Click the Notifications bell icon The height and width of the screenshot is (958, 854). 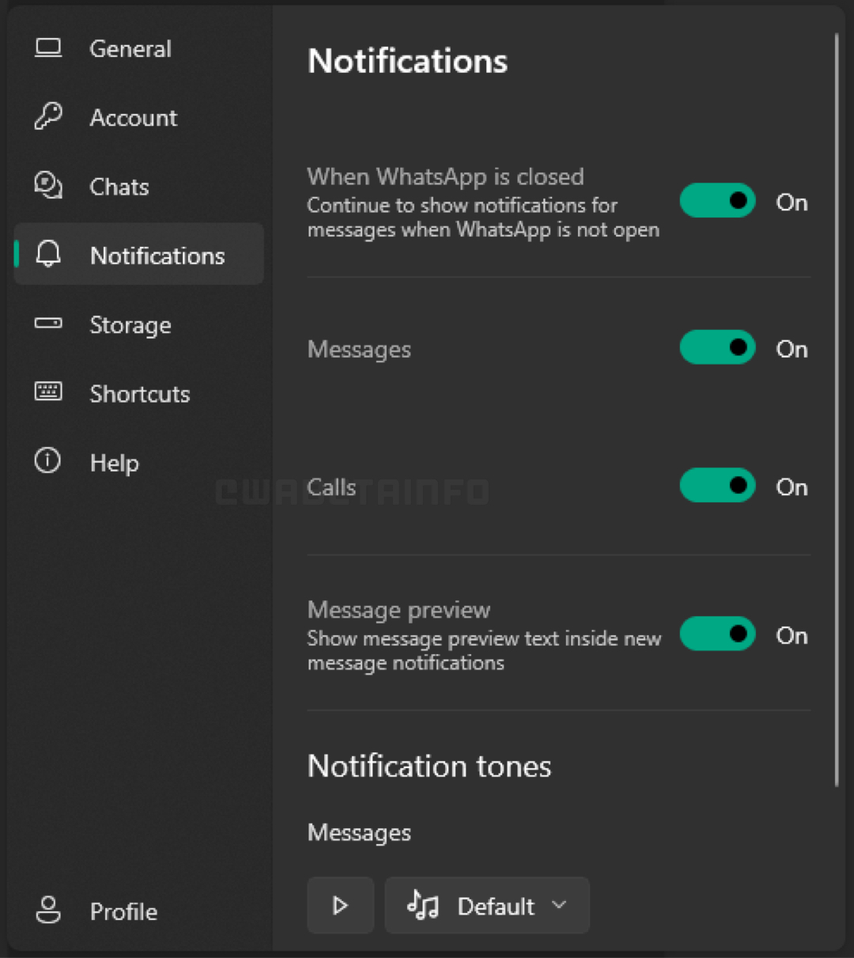point(47,255)
